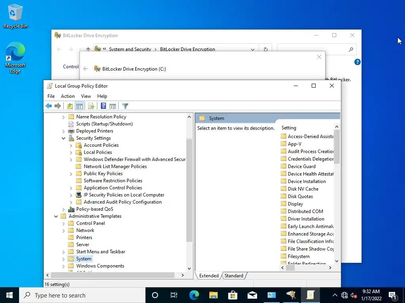Open File Explorer from the taskbar
This screenshot has width=405, height=303.
[x=213, y=295]
